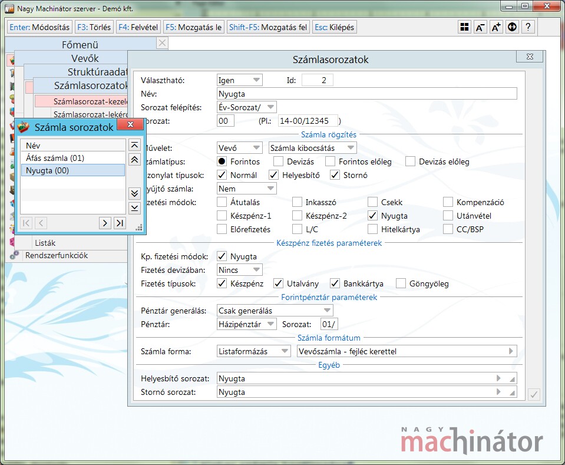Click the gears icon beside Rendszerfunkciók
This screenshot has height=465, width=565.
coord(14,256)
